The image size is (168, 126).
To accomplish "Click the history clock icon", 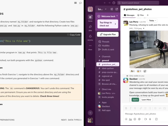I will (114, 3).
